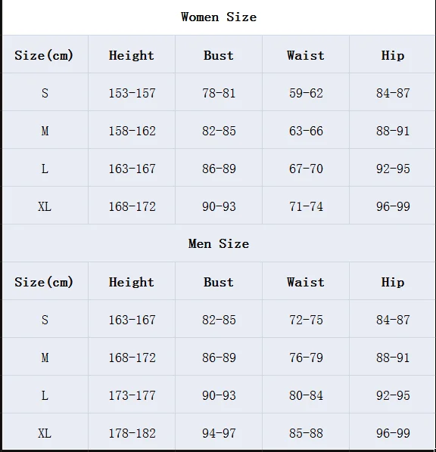The image size is (436, 452).
Task: Click Women's waist cell 63-66
Action: tap(306, 131)
